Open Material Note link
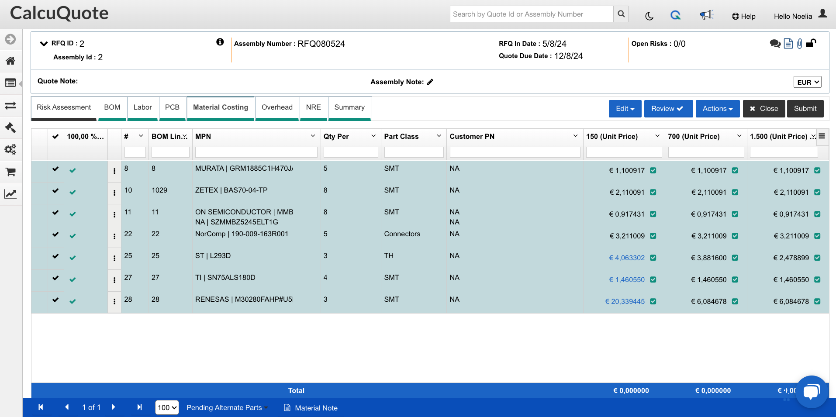Screen dimensions: 836x417 click(x=311, y=408)
